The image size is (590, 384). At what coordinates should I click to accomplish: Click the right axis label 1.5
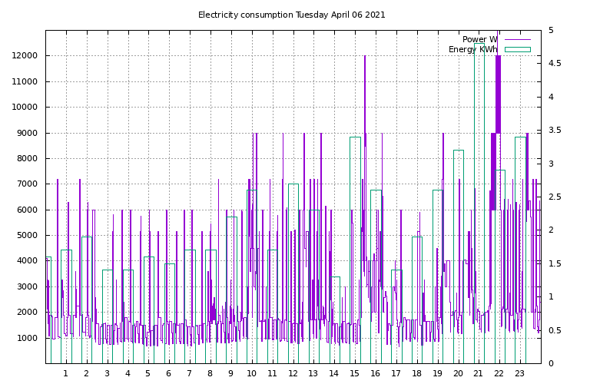[555, 263]
